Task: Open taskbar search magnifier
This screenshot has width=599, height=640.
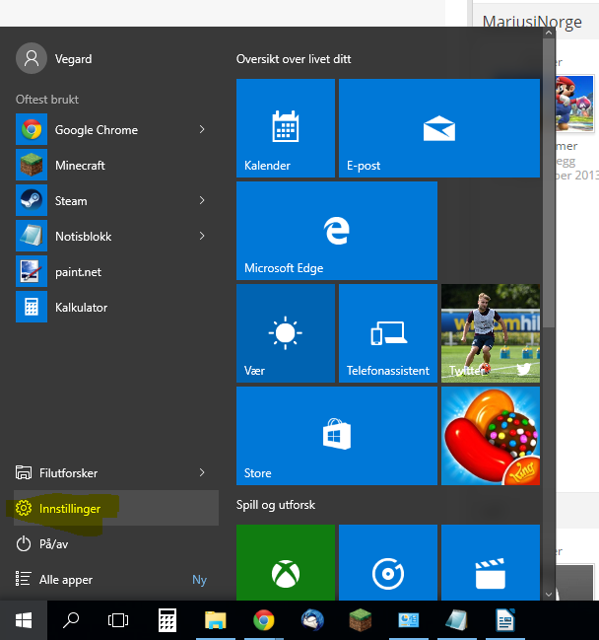Action: coord(71,620)
